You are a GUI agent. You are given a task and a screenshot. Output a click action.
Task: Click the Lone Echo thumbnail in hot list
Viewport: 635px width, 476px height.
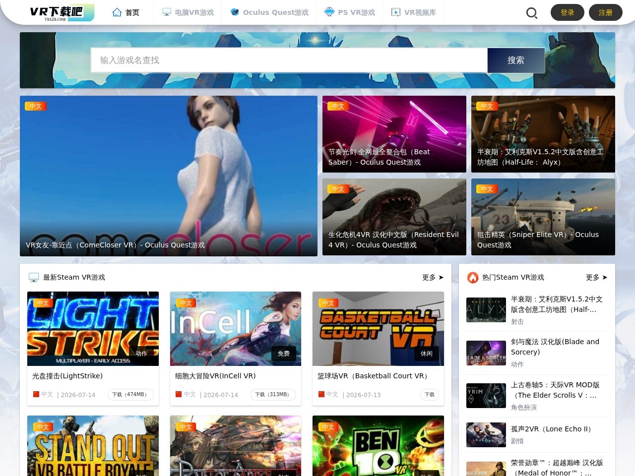(x=486, y=435)
